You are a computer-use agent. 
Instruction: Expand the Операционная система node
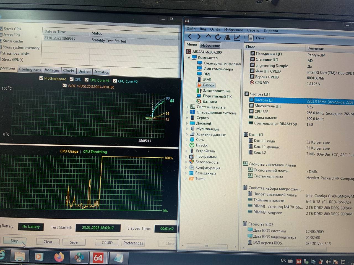click(187, 112)
